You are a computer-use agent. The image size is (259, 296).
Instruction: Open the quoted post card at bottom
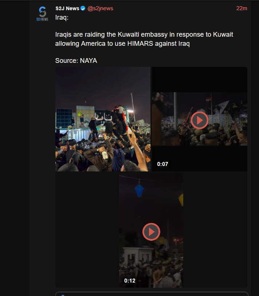pyautogui.click(x=152, y=294)
